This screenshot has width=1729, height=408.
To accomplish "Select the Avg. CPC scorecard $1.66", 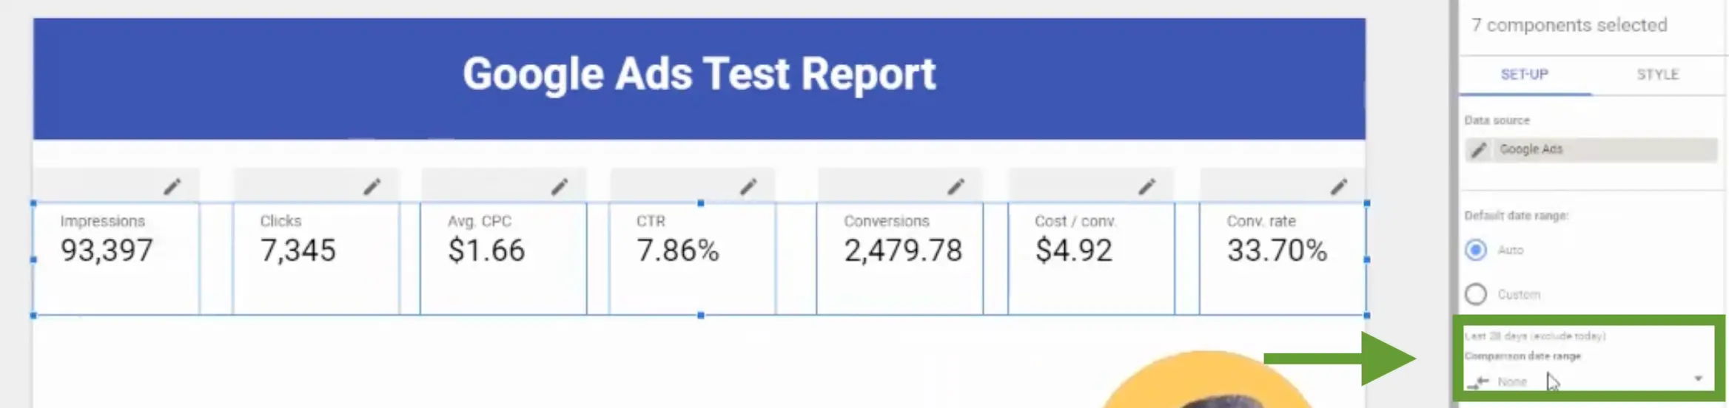I will click(503, 259).
